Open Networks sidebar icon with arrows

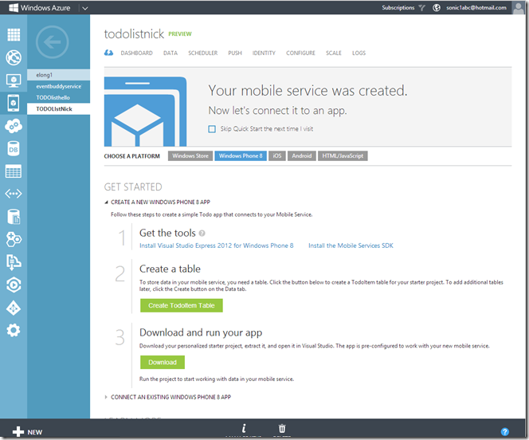click(x=14, y=194)
